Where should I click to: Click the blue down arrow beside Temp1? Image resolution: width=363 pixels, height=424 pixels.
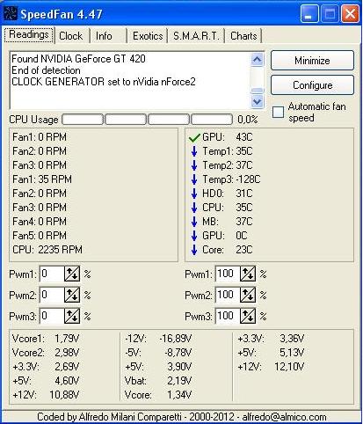(194, 151)
